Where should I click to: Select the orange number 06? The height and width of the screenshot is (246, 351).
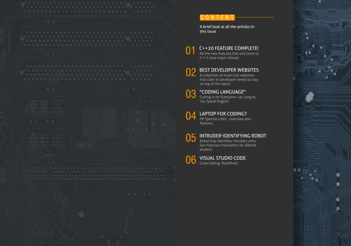coord(191,160)
